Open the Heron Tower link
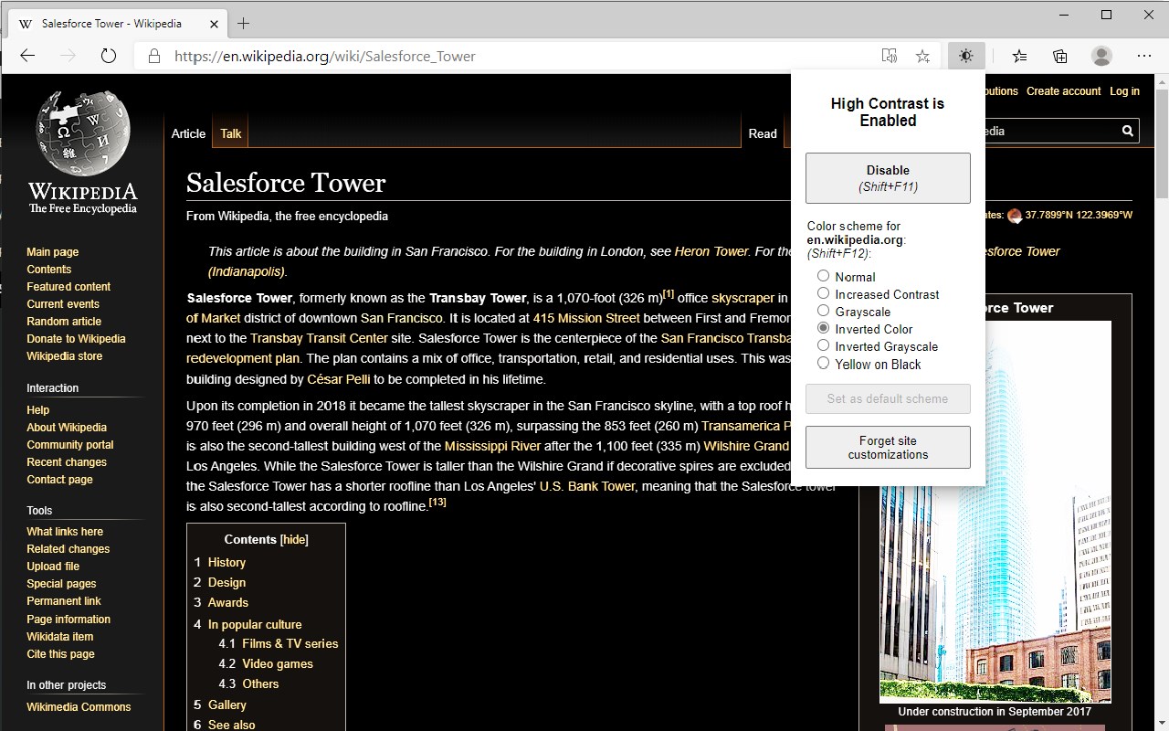This screenshot has height=731, width=1169. click(x=711, y=251)
